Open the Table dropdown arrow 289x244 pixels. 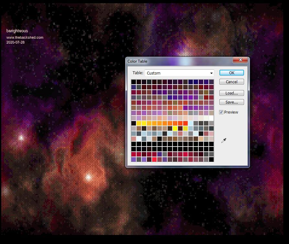click(211, 73)
